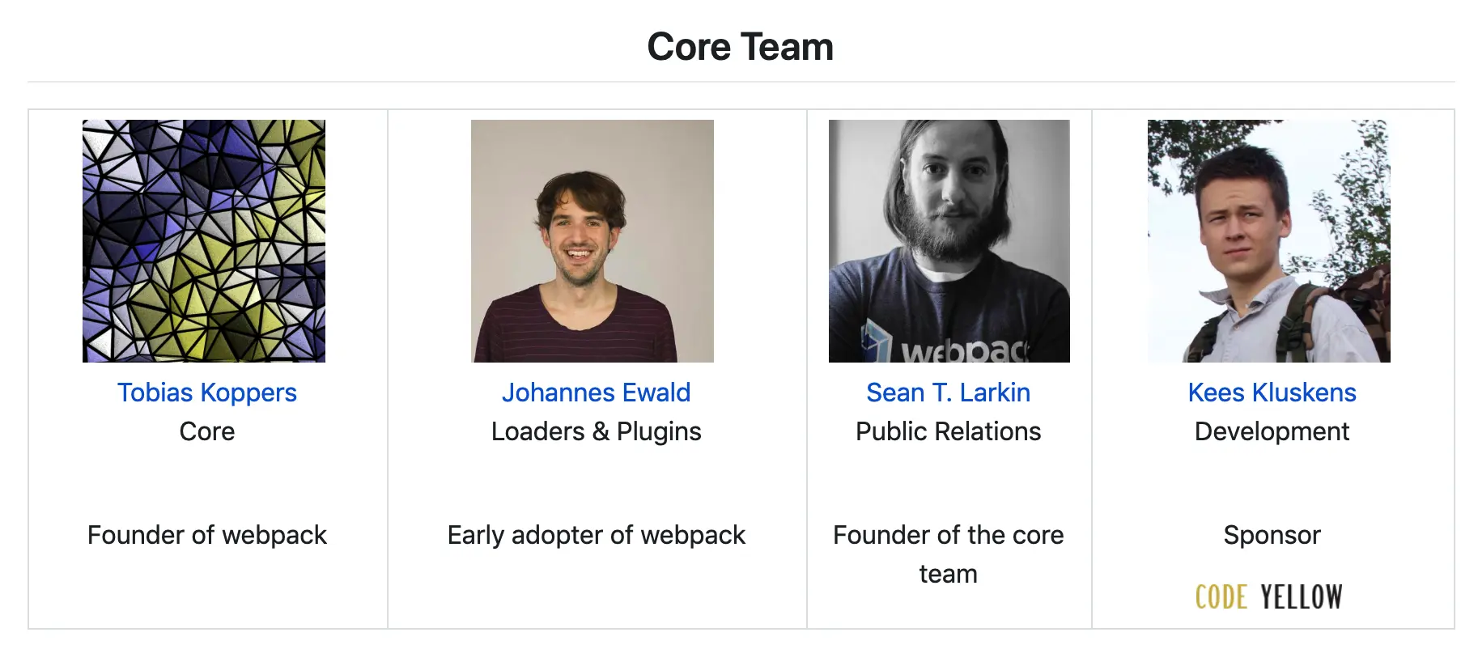Click Johannes Ewald's portrait photo
Viewport: 1478px width, 662px height.
[592, 240]
